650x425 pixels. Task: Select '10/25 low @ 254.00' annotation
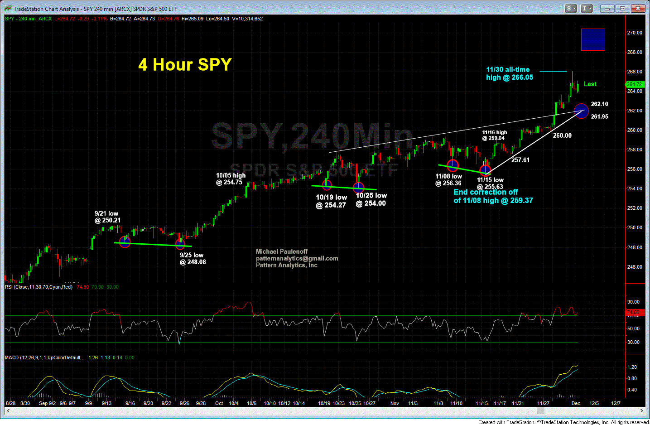tap(371, 199)
